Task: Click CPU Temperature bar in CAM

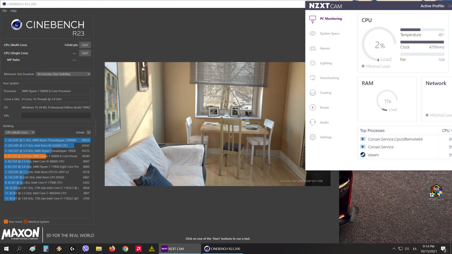Action: click(x=422, y=30)
